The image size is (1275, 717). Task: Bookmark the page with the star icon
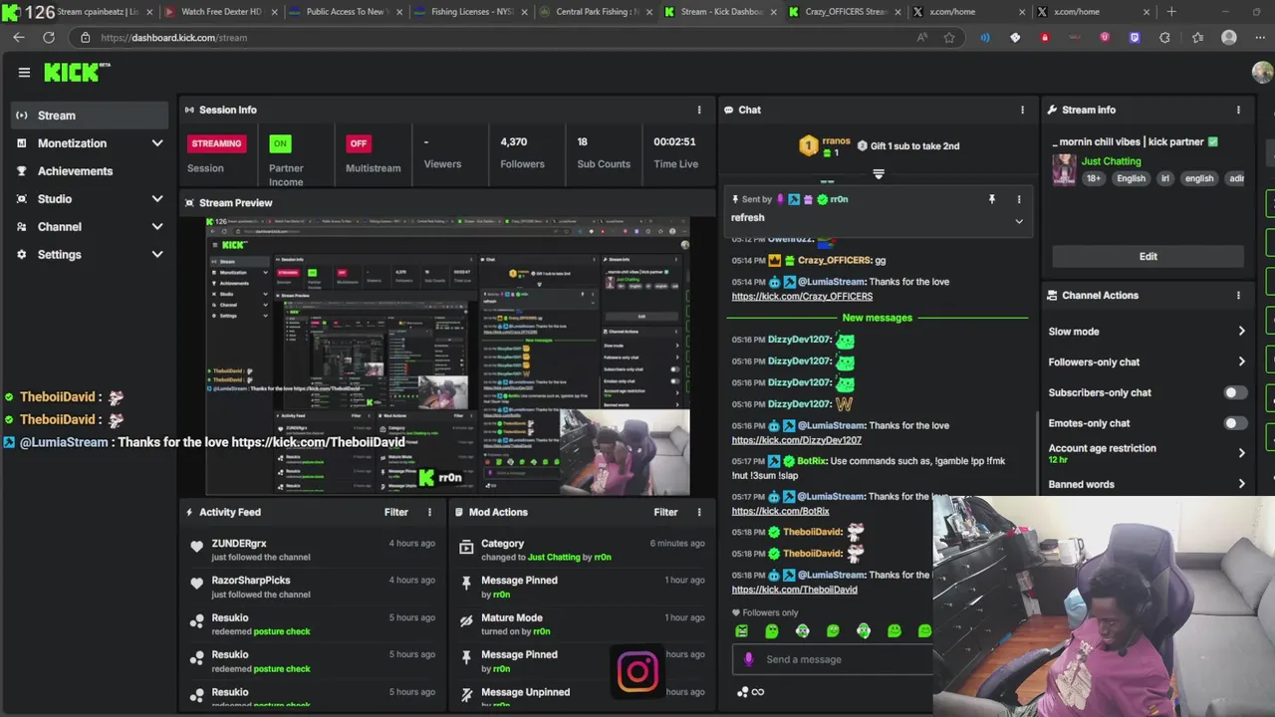coord(949,37)
